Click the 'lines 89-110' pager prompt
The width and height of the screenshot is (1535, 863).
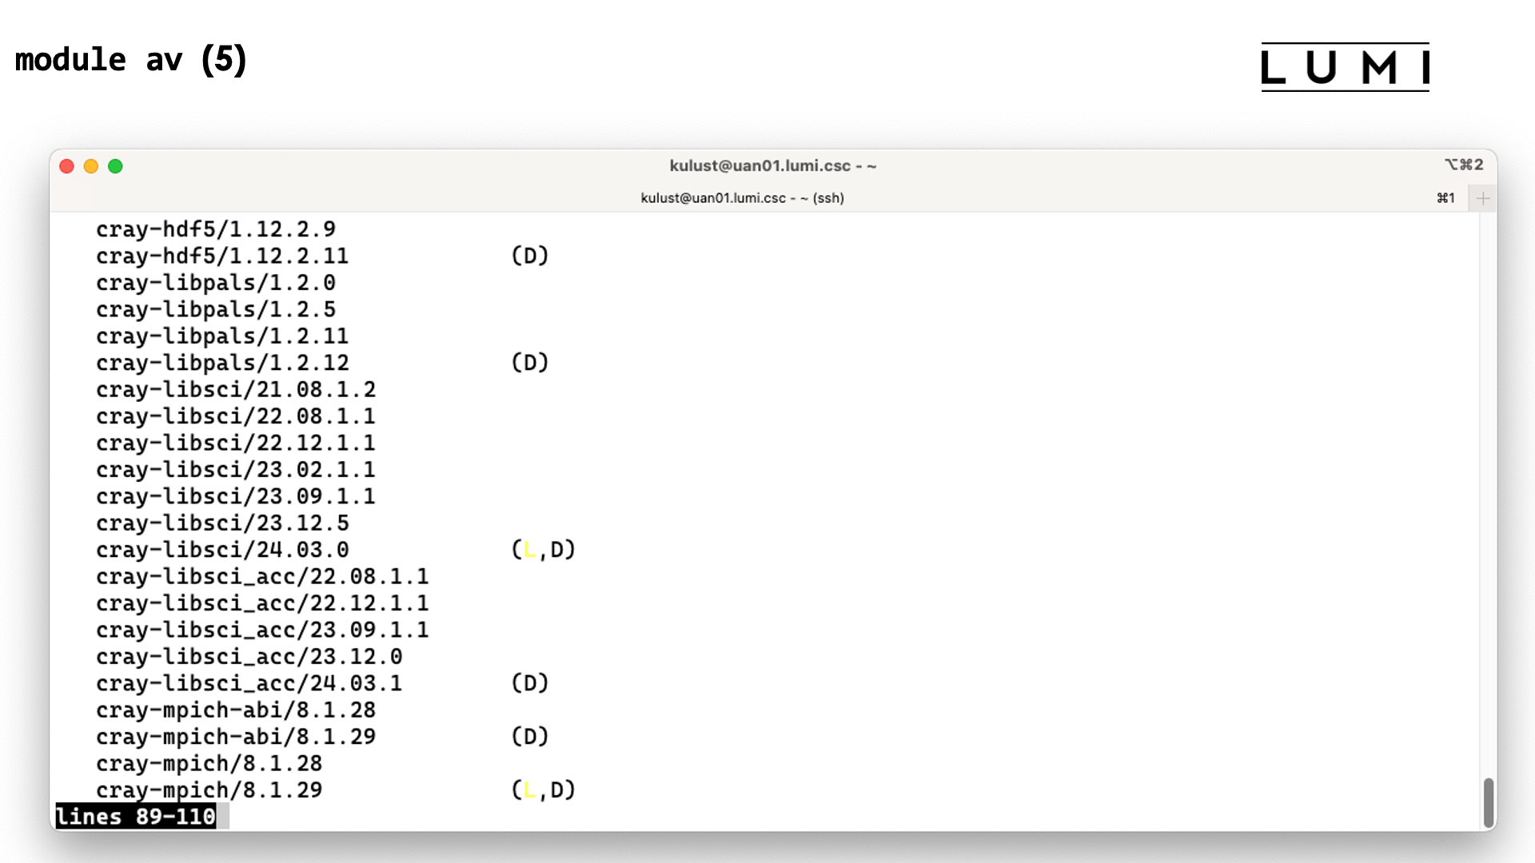(x=135, y=817)
